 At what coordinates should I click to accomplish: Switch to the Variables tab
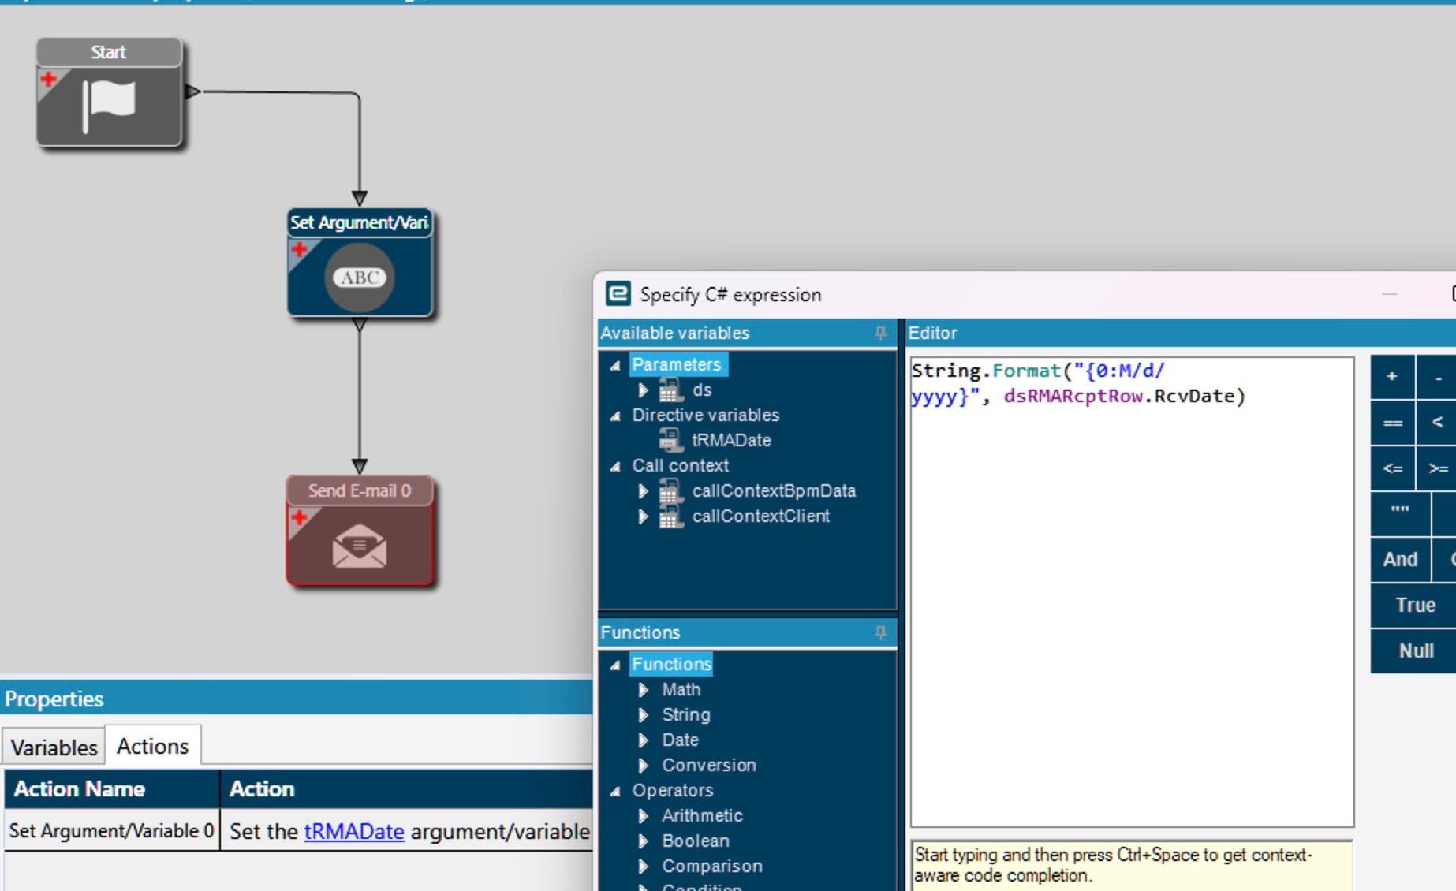(x=54, y=747)
